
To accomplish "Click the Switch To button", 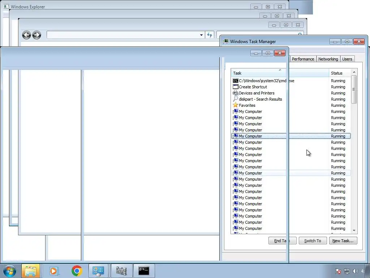I will pos(313,241).
